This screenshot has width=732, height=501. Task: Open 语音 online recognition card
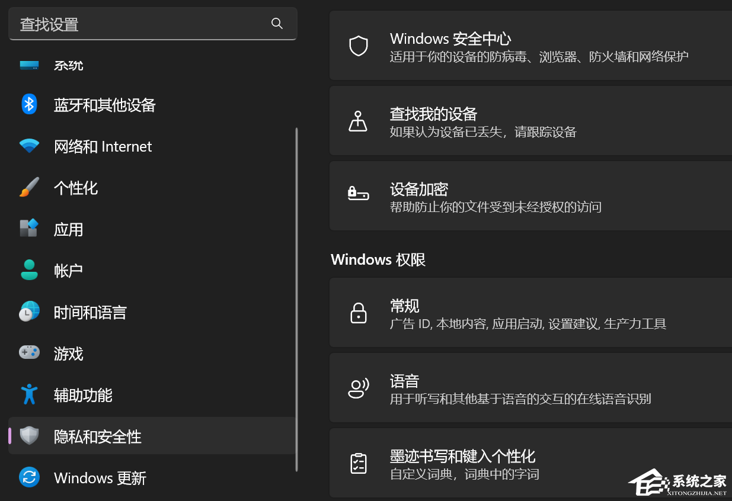point(530,388)
